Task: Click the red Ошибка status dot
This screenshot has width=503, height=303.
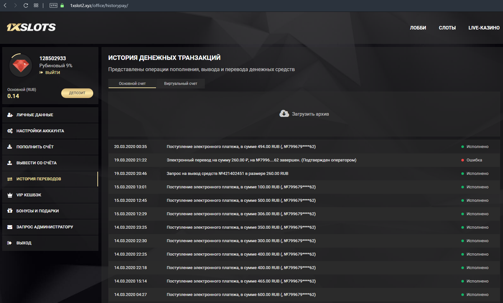Action: click(463, 160)
